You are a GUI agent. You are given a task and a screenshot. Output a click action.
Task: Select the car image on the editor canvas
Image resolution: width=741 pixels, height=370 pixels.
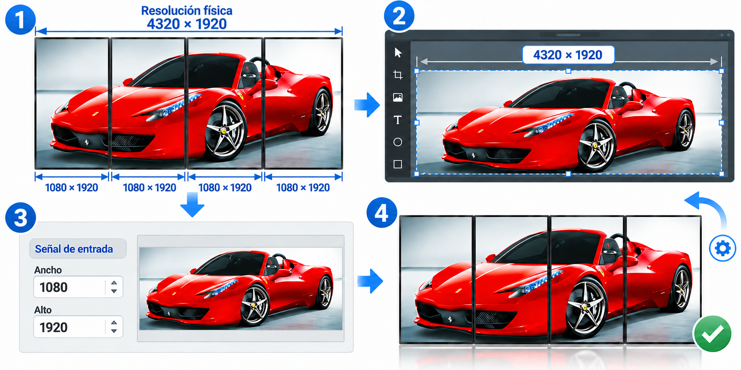click(569, 123)
